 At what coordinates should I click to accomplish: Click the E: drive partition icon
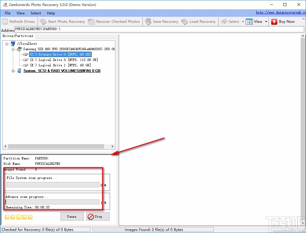[26, 65]
